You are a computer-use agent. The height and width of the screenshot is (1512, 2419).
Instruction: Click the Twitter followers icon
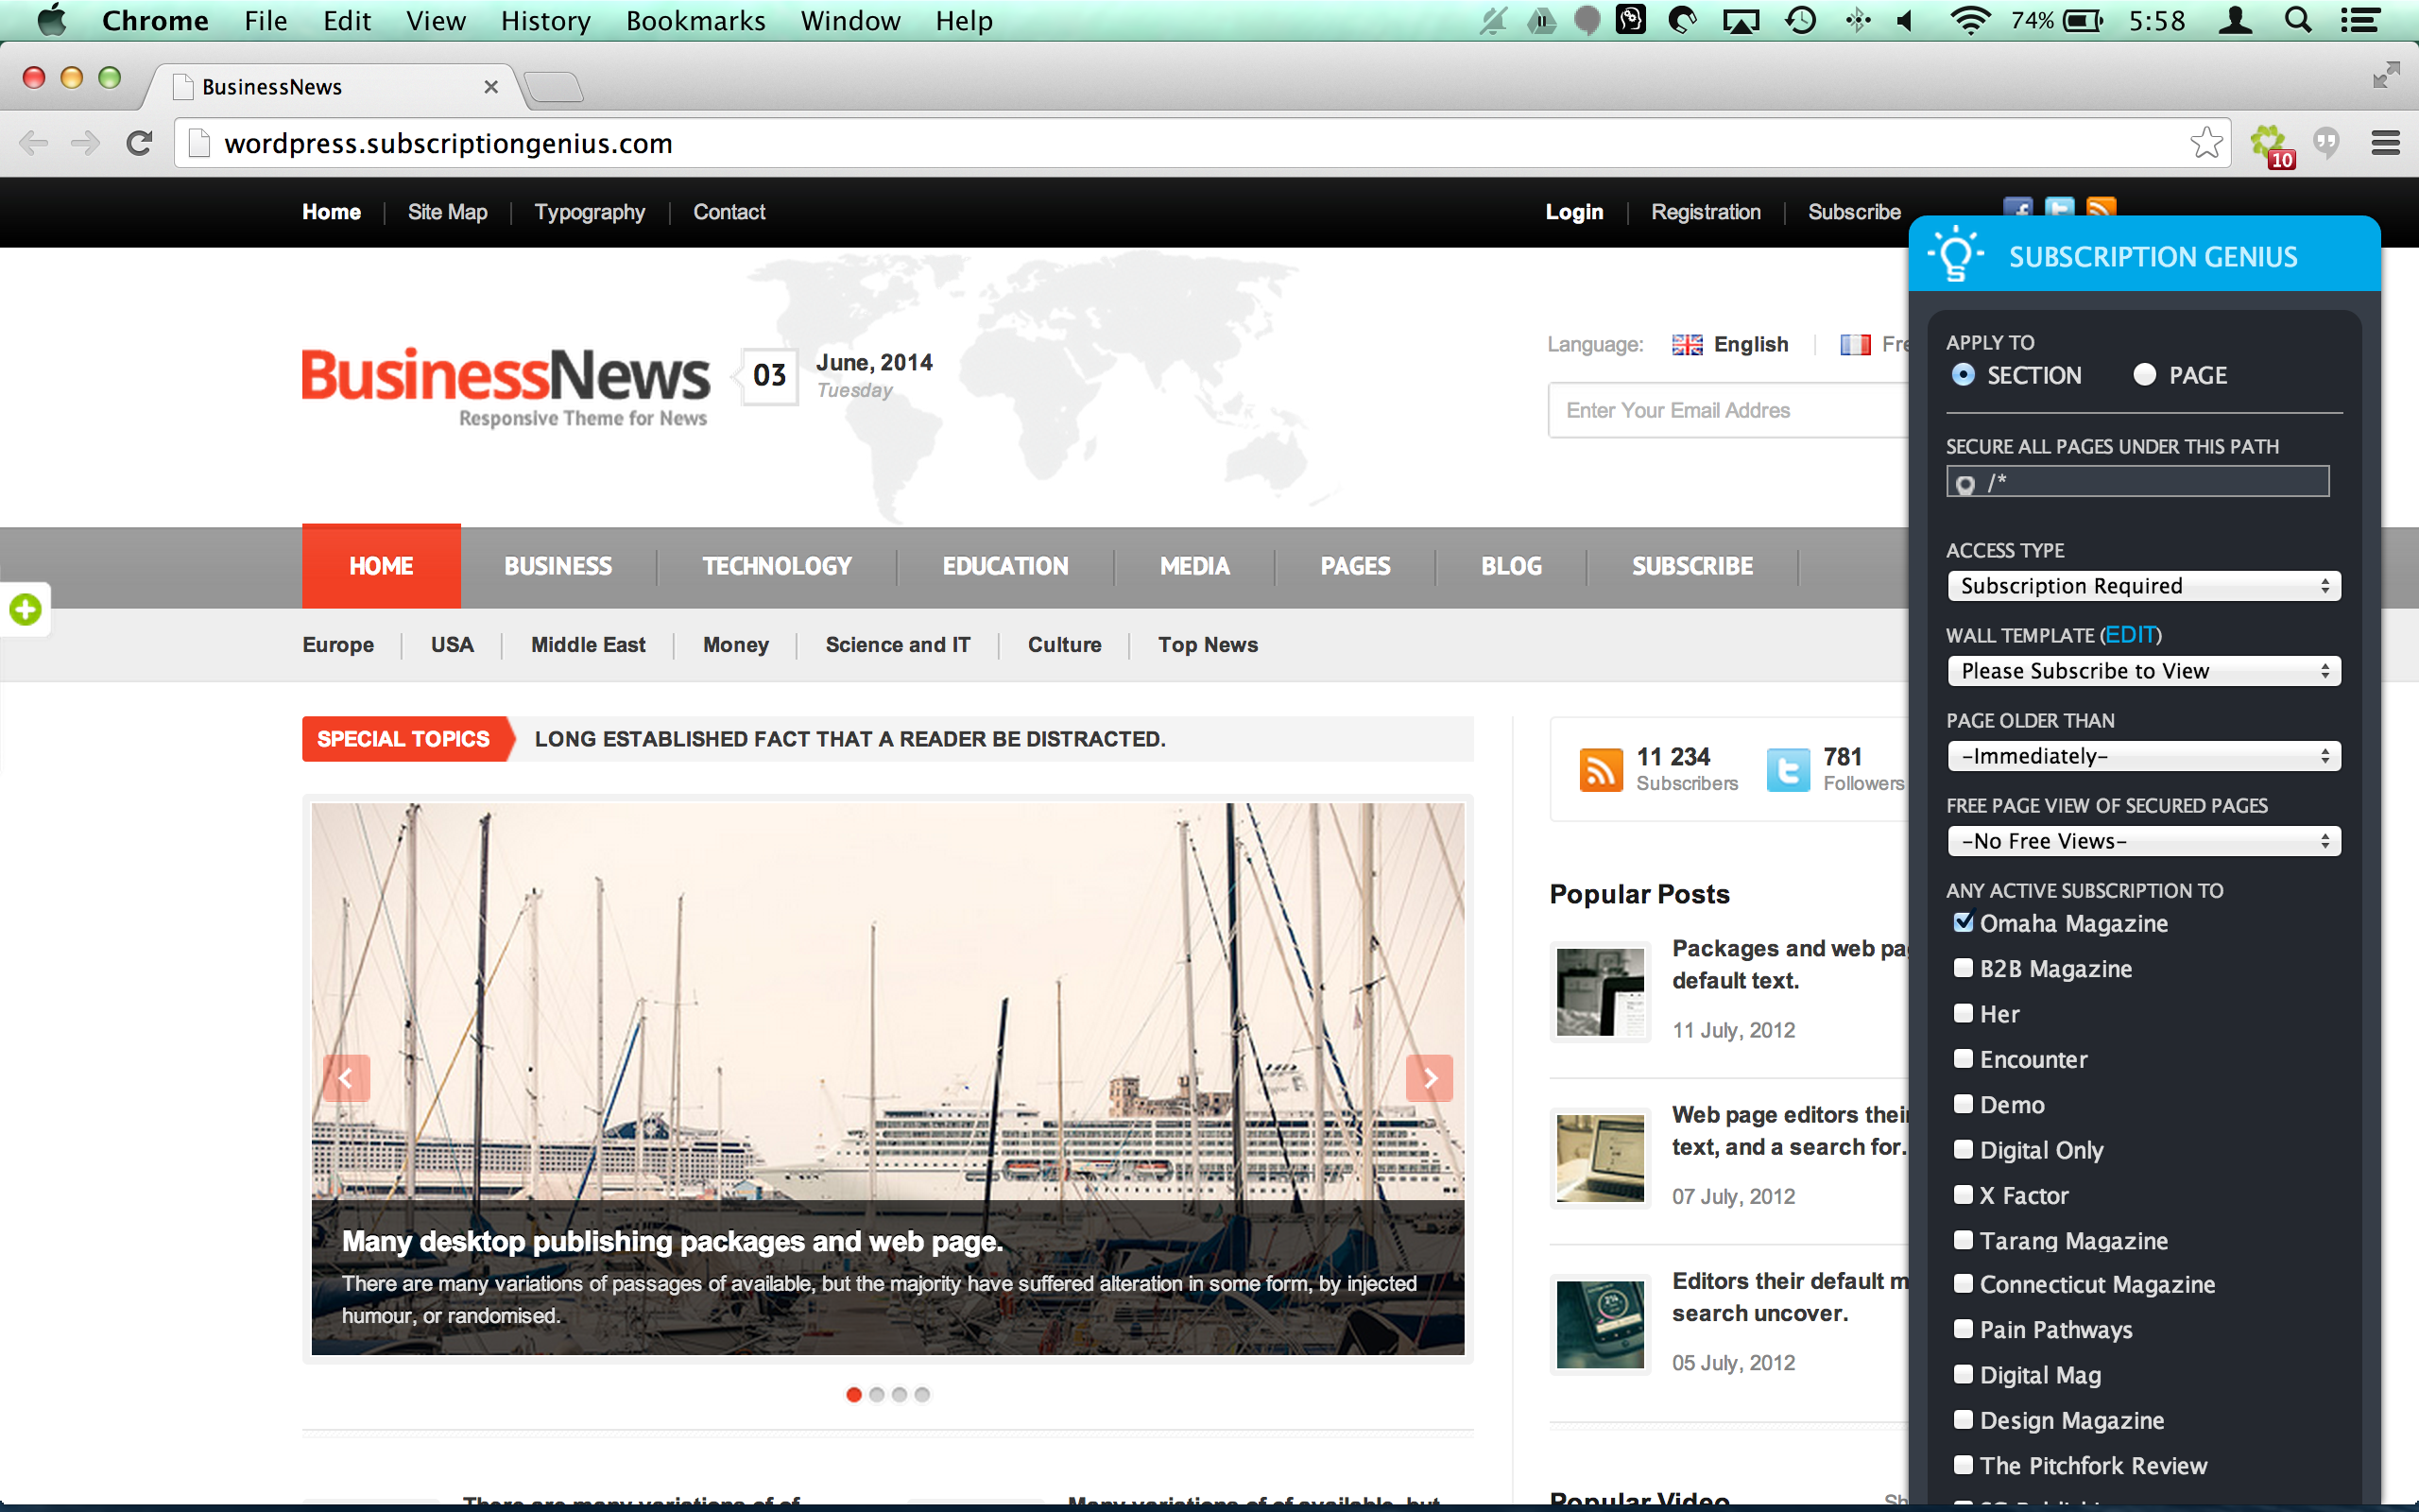[1787, 769]
